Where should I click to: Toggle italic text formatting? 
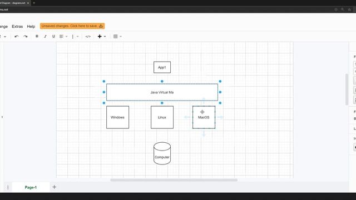[x=45, y=36]
